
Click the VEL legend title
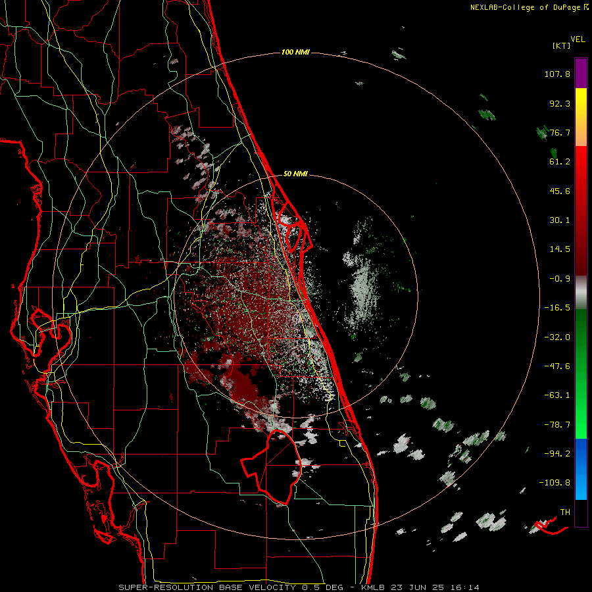(578, 39)
